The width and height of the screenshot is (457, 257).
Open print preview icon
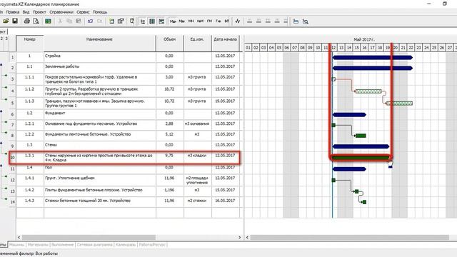click(36, 21)
